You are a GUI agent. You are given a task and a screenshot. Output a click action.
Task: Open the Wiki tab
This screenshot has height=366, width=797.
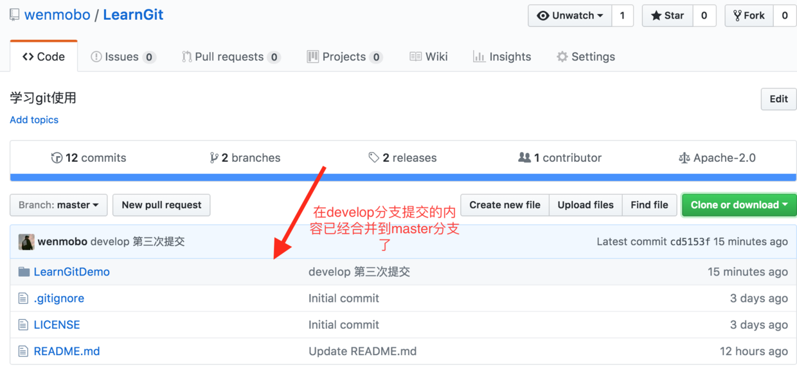click(x=429, y=57)
